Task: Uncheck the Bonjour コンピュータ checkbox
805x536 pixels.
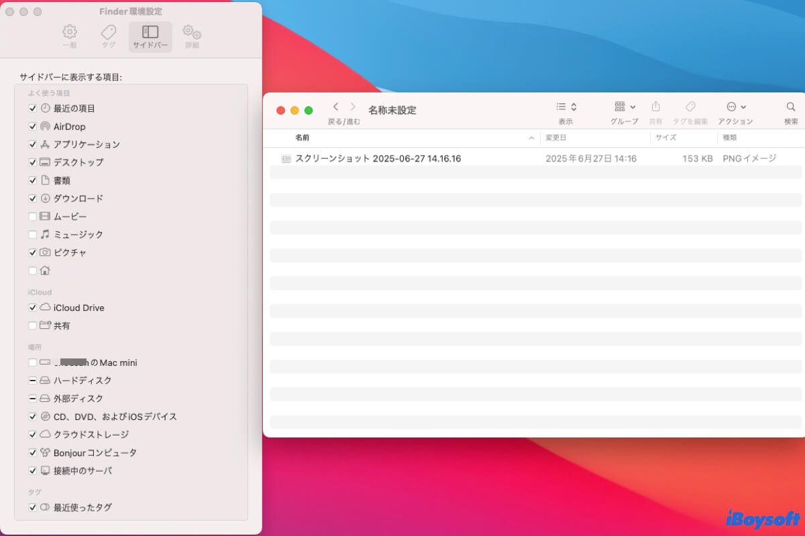Action: 33,453
